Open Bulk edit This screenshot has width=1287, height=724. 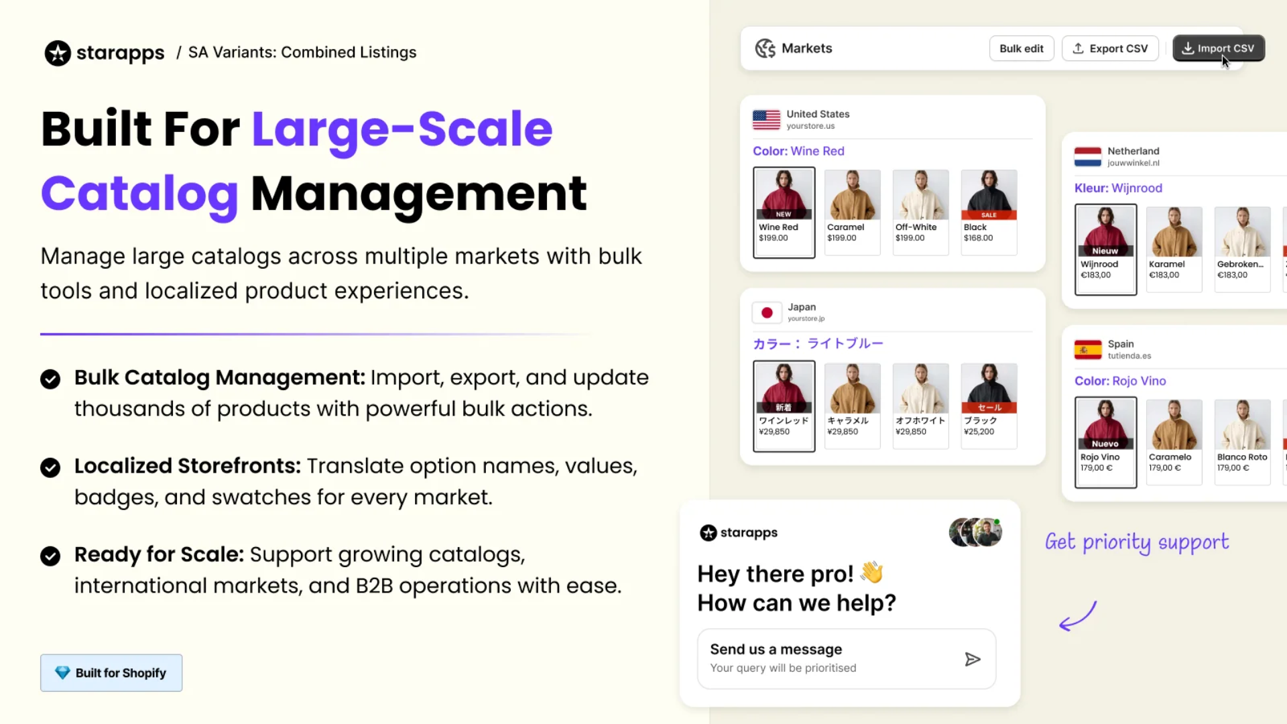point(1021,48)
